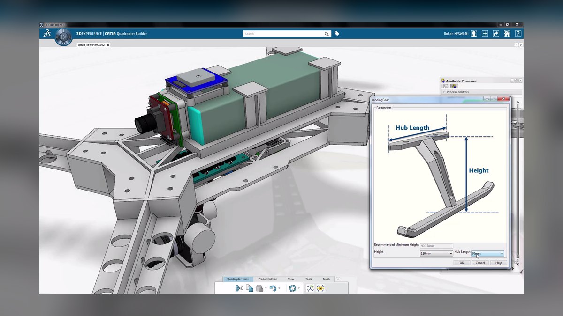Click the first view icon in Available Processes
The width and height of the screenshot is (563, 316).
click(446, 86)
